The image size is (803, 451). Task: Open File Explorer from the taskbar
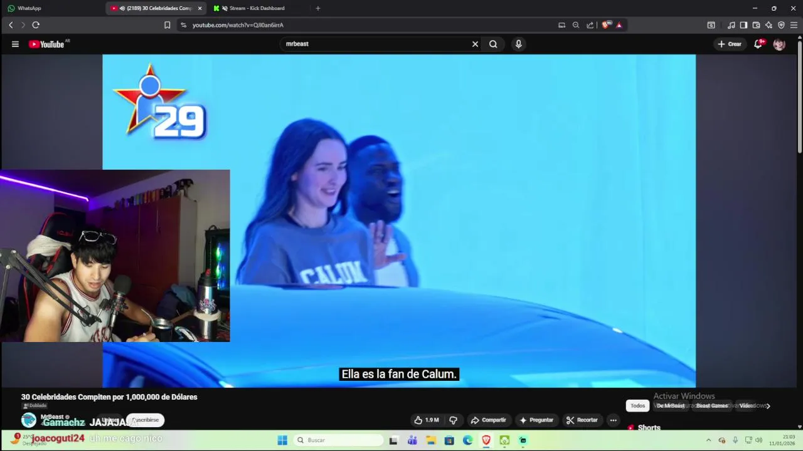pos(431,440)
